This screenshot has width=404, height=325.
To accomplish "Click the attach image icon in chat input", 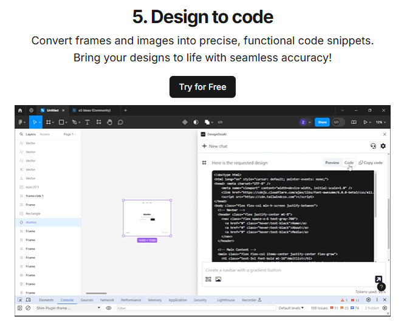I will point(218,279).
